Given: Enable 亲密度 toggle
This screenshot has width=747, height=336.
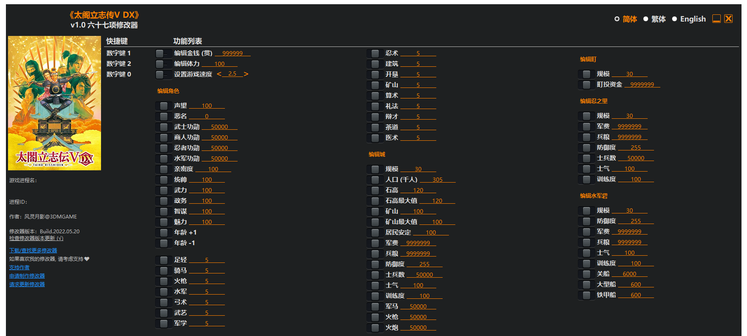Looking at the screenshot, I should click(163, 169).
